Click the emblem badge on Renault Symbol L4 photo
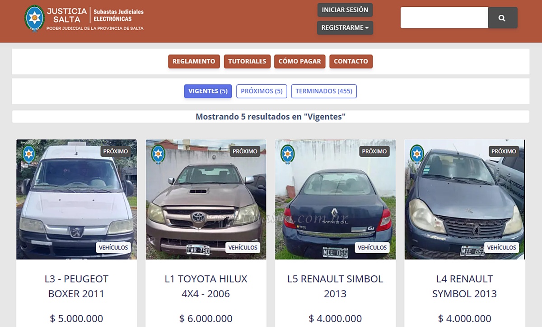 click(416, 154)
